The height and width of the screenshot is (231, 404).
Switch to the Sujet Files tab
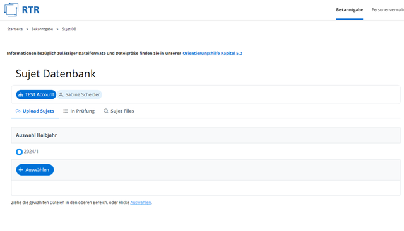[119, 111]
